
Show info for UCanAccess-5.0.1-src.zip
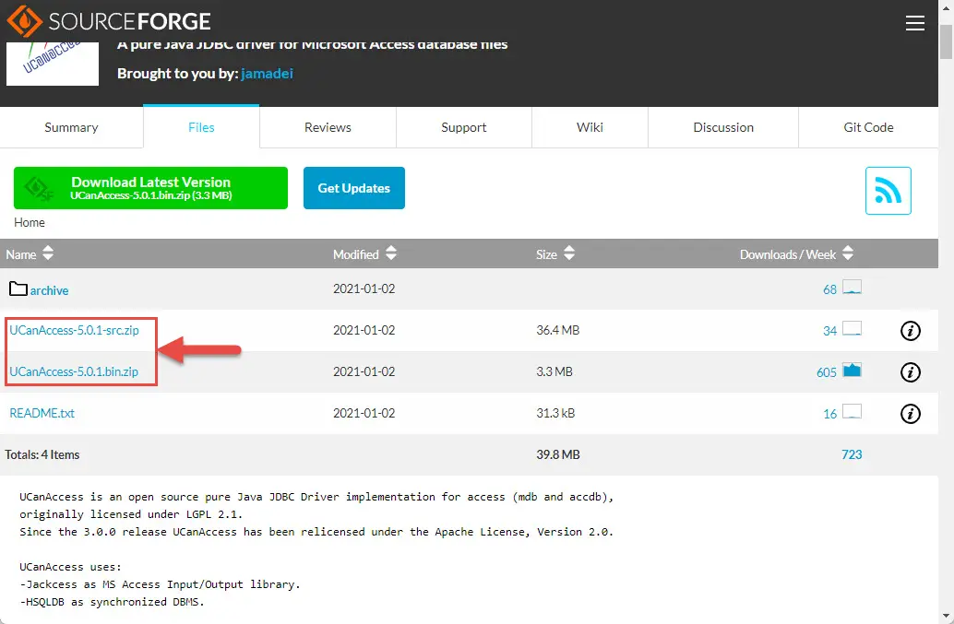(910, 331)
